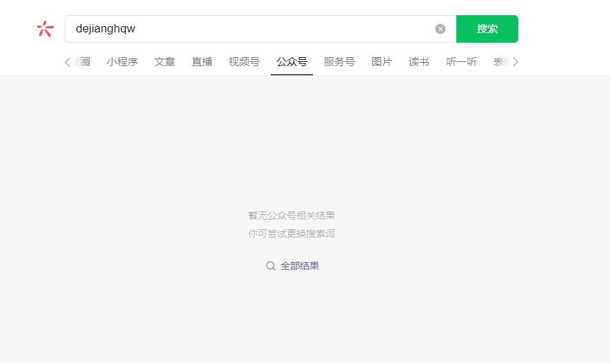
Task: Switch to the 文章 tab
Action: tap(165, 62)
